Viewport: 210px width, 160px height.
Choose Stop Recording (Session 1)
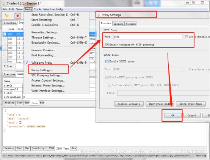coord(56,15)
